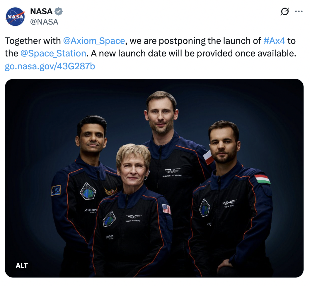The image size is (310, 286).
Task: Open the NASA display name profile
Action: [41, 12]
